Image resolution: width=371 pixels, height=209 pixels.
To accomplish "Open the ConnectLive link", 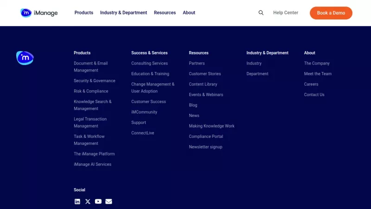I will (x=143, y=133).
